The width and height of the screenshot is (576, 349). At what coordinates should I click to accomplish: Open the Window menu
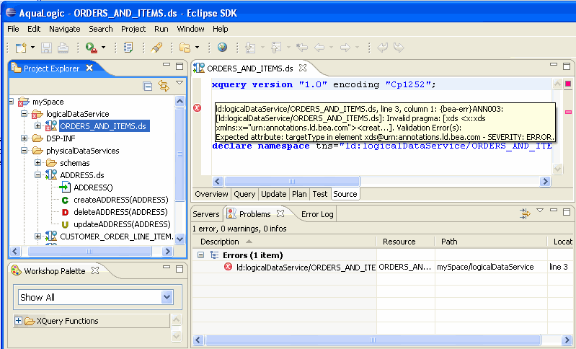(190, 29)
